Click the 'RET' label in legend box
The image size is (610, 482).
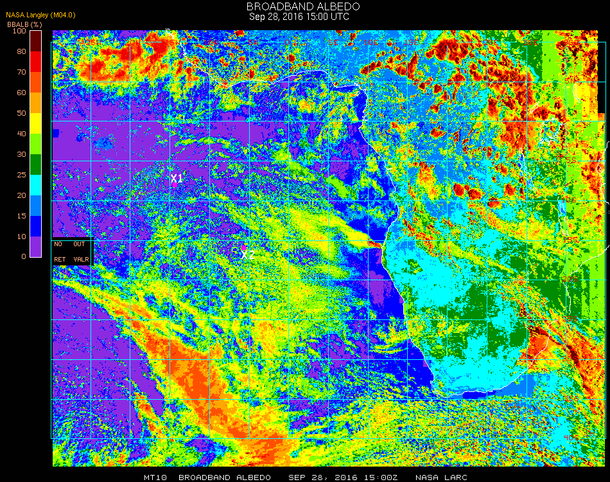coord(60,259)
